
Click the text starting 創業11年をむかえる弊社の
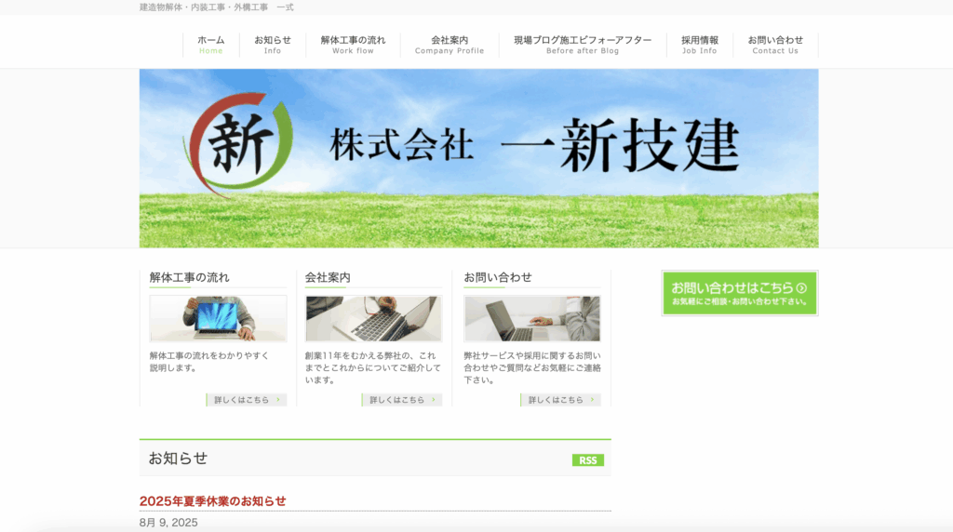point(373,367)
